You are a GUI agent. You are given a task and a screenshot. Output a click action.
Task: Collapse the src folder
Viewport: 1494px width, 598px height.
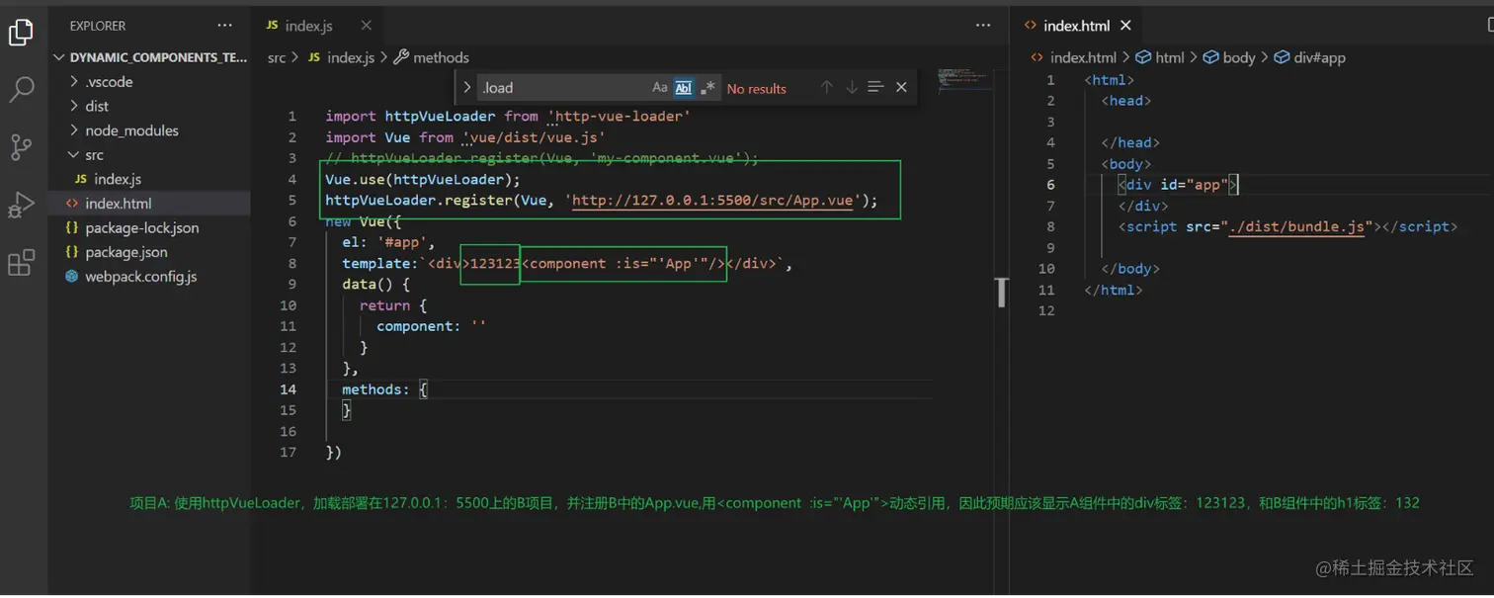[150, 155]
